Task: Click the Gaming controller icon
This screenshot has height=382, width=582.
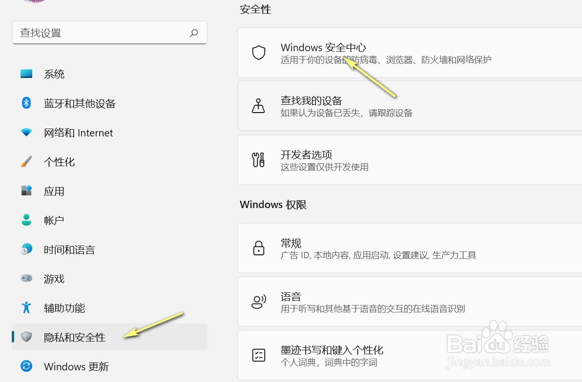Action: click(26, 278)
